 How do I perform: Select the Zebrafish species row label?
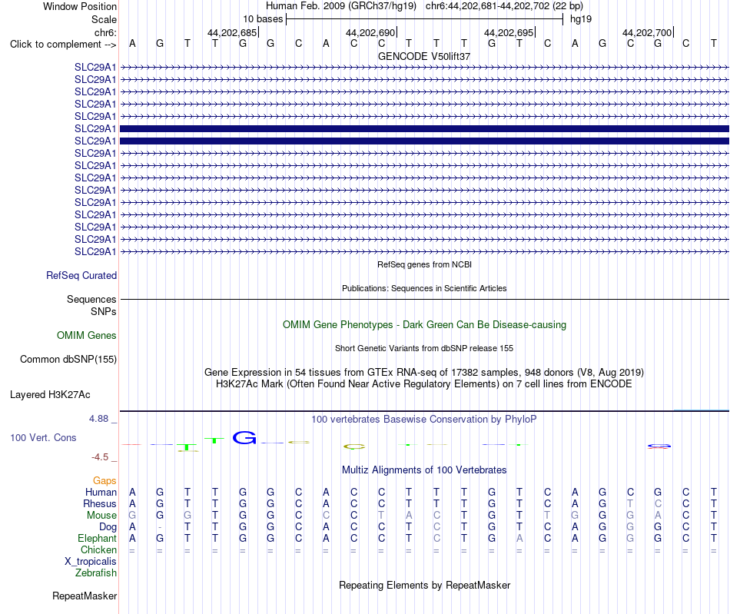(96, 573)
